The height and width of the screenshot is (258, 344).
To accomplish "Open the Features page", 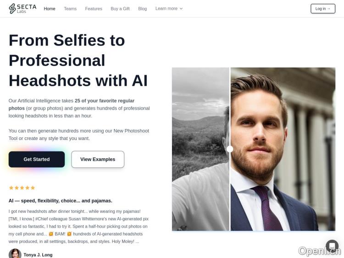I will (x=94, y=9).
